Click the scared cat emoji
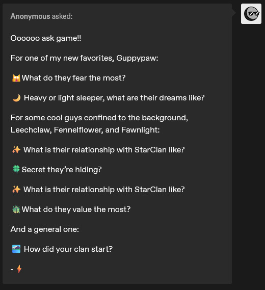Screen dimensions: 265x290 [16, 78]
